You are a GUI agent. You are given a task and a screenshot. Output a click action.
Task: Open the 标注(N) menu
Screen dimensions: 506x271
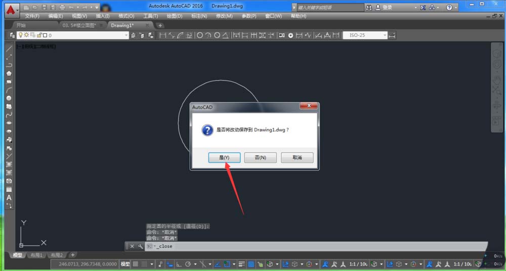click(x=199, y=16)
